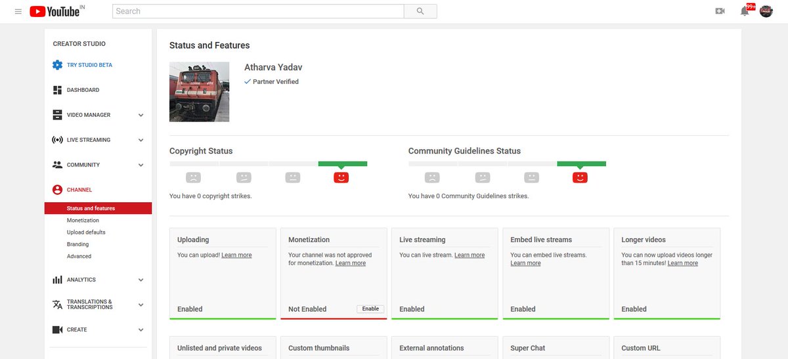This screenshot has width=788, height=359.
Task: Open the Dashboard menu item
Action: tap(83, 90)
